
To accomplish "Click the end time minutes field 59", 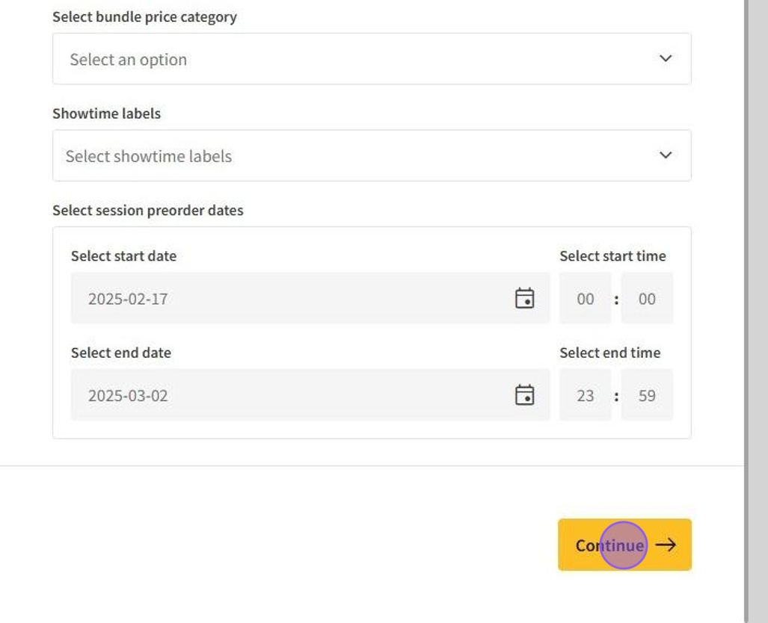I will (x=647, y=395).
